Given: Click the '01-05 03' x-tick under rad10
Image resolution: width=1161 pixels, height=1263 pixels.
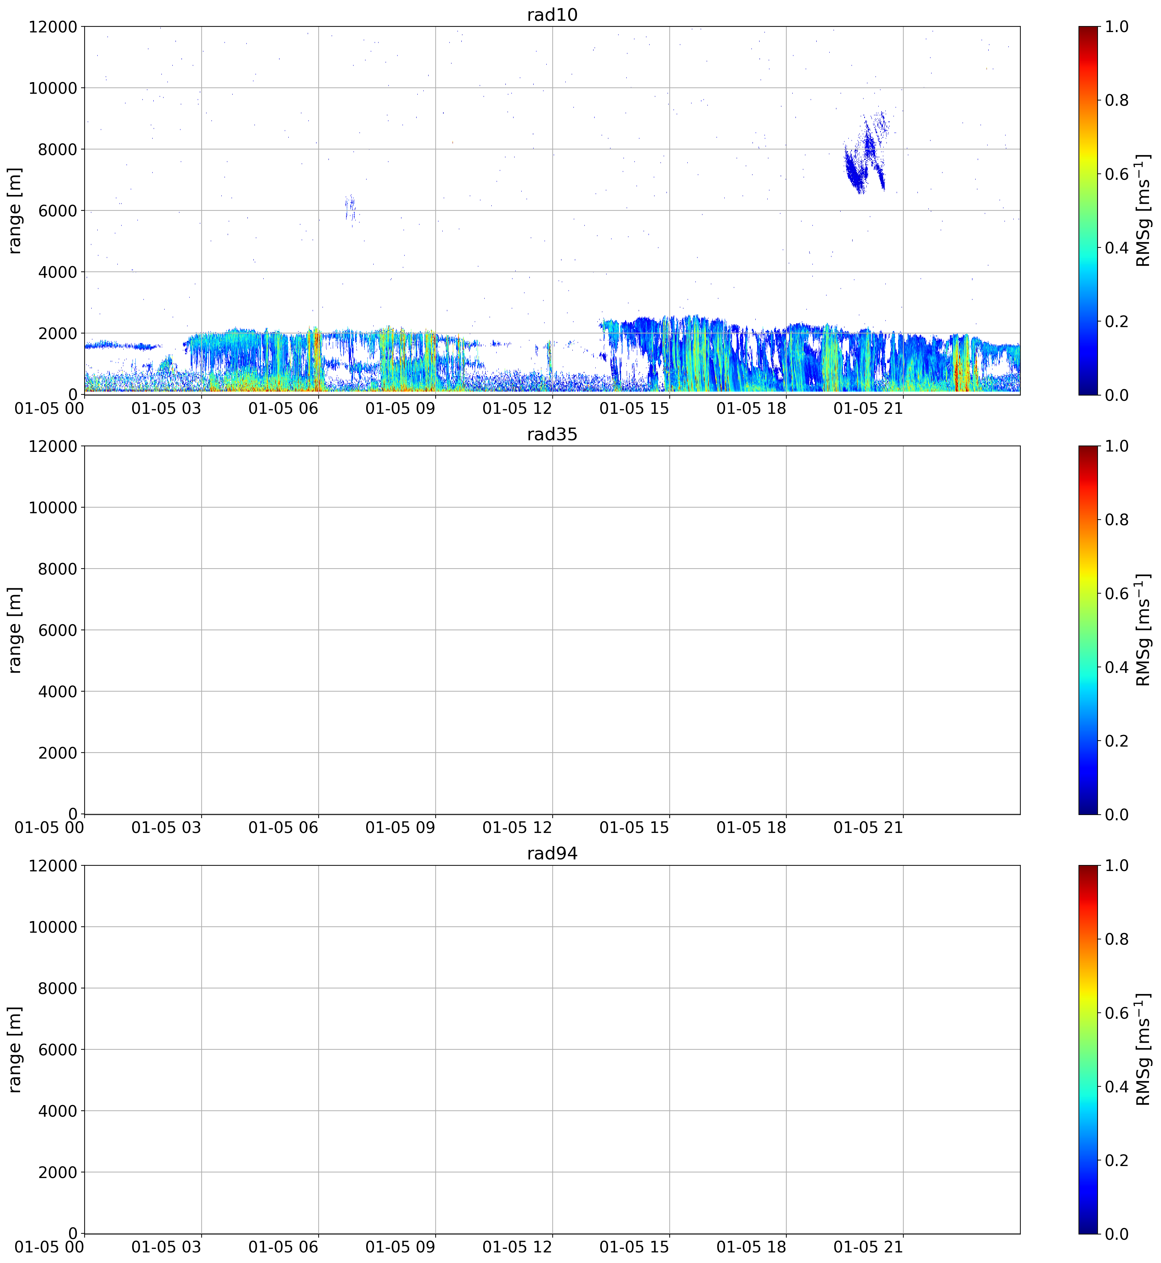Looking at the screenshot, I should click(166, 408).
